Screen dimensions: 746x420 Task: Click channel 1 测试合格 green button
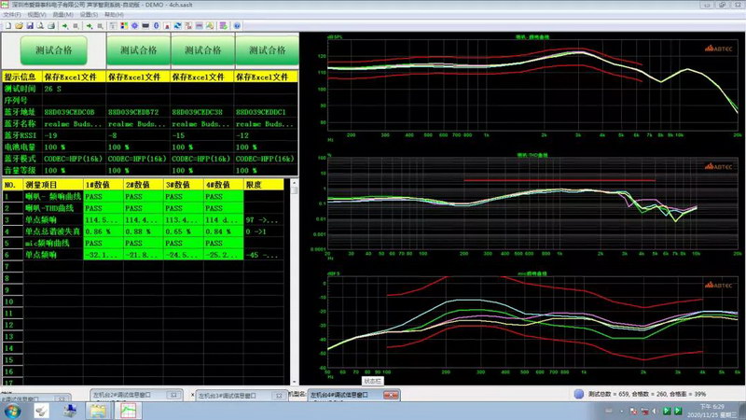(54, 50)
